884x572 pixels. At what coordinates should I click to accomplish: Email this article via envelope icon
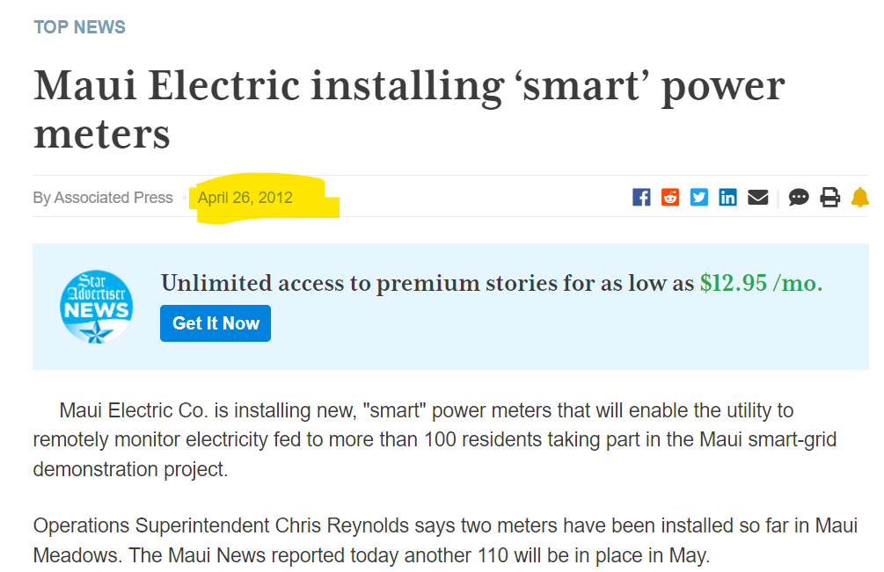pyautogui.click(x=757, y=198)
